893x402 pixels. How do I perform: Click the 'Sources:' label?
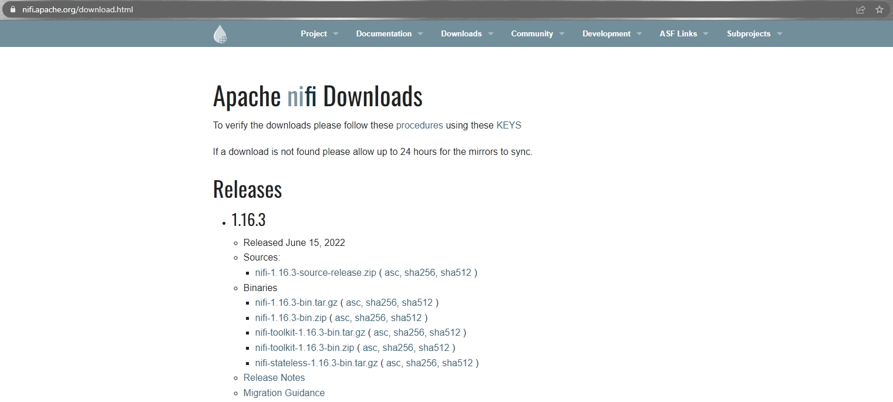262,258
